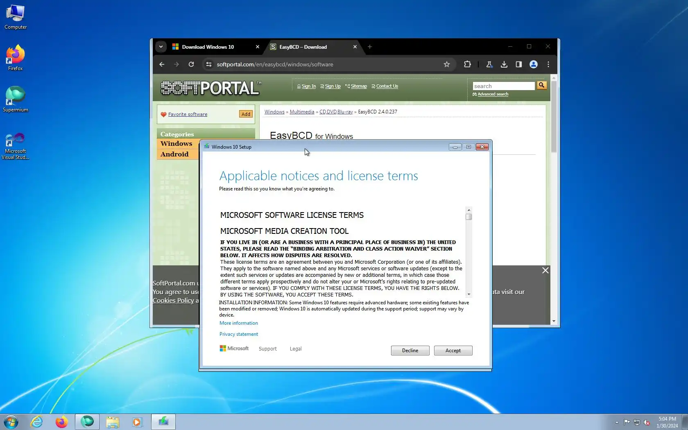Image resolution: width=688 pixels, height=430 pixels.
Task: Click the Windows 10 Setup taskbar button
Action: click(163, 422)
